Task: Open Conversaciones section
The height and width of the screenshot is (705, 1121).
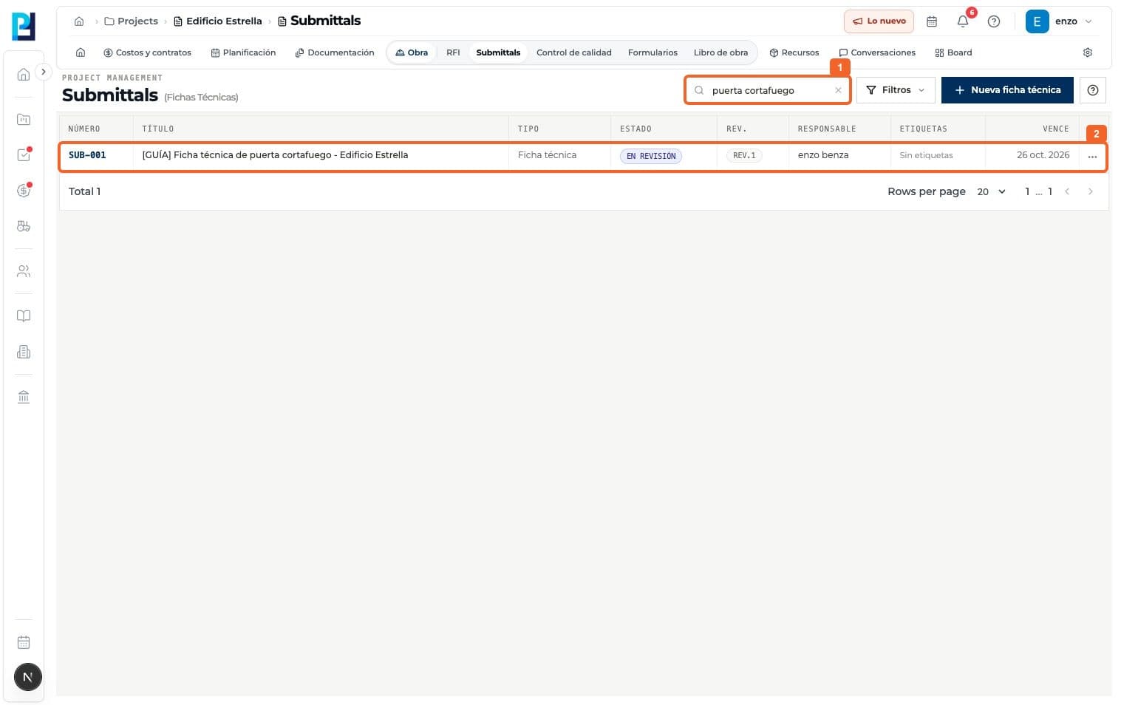Action: pyautogui.click(x=877, y=52)
